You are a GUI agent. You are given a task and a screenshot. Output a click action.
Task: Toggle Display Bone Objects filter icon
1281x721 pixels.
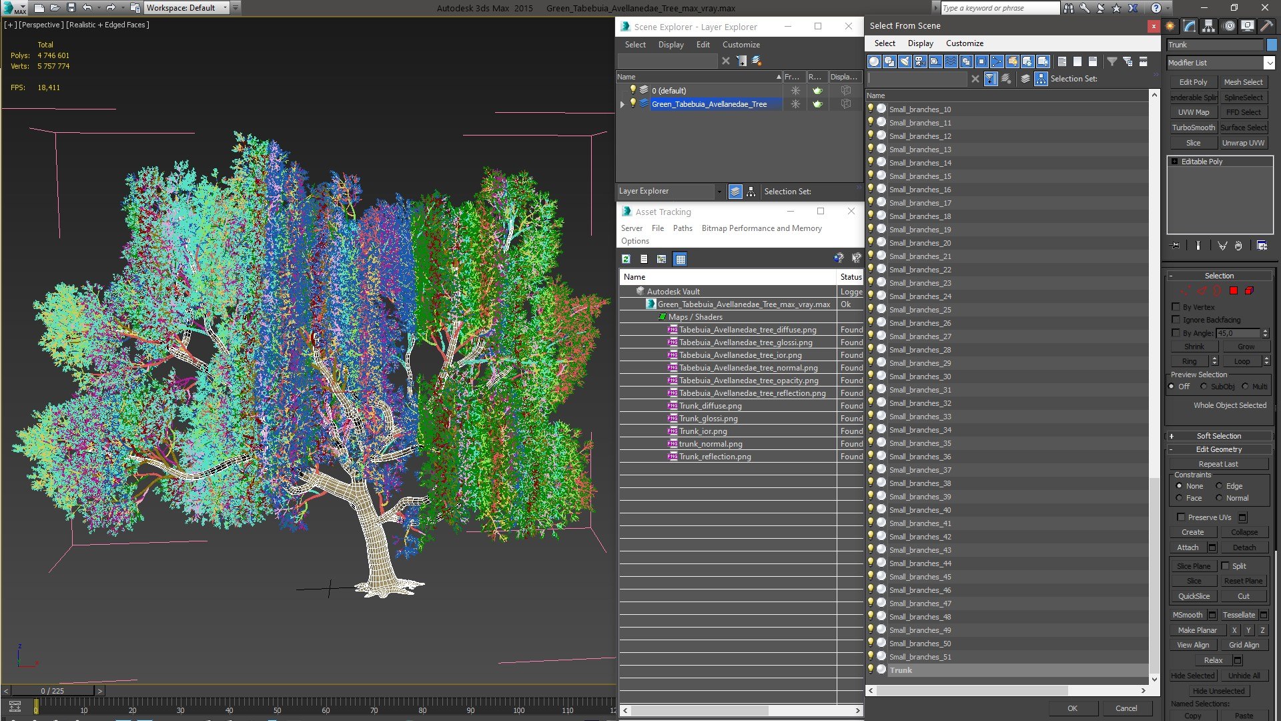(997, 61)
